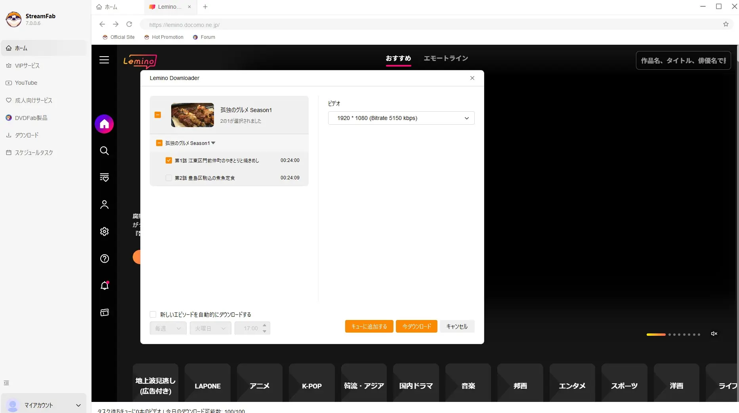Expand マイアカウント dropdown
Viewport: 739px width, 413px height.
pos(78,405)
